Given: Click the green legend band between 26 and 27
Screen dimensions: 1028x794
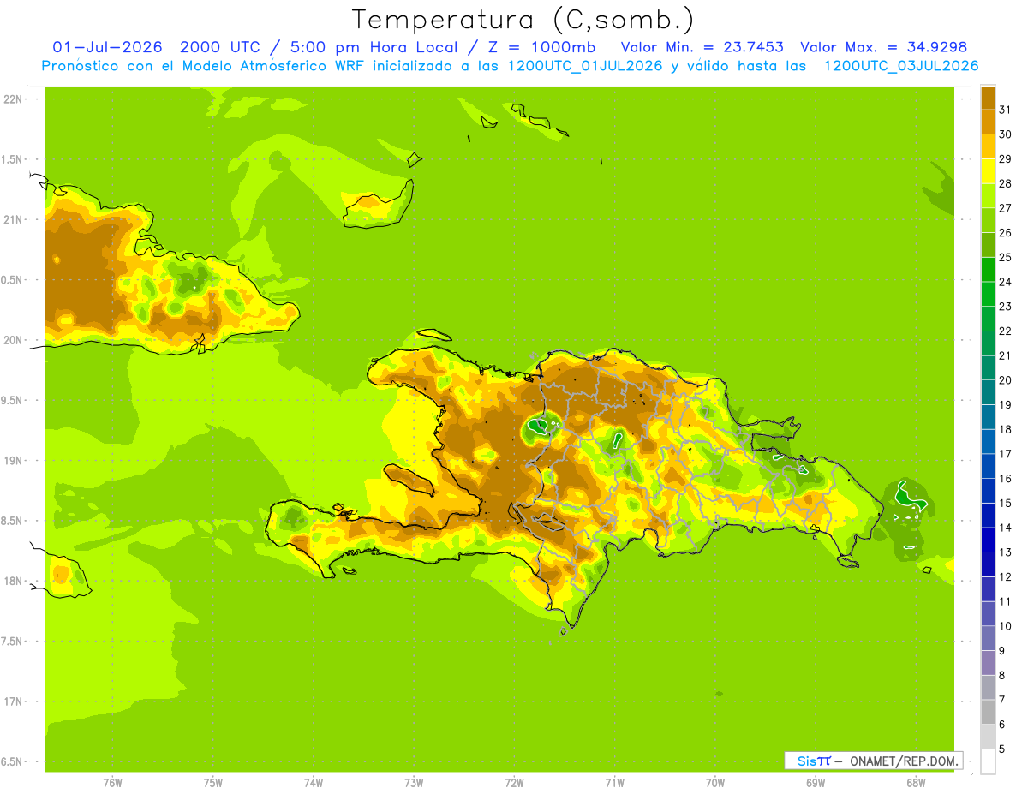Looking at the screenshot, I should coord(988,220).
